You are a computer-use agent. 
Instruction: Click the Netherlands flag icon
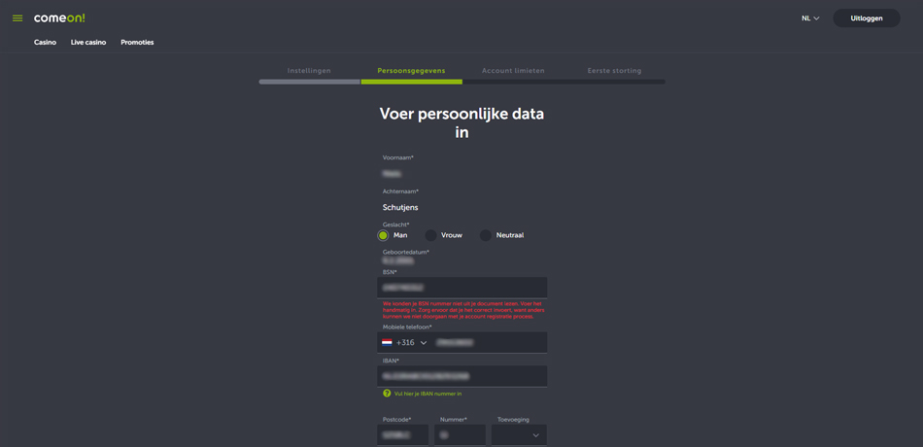[x=387, y=342]
